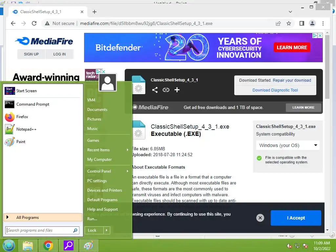Viewport: 336px width, 252px height.
Task: Click the Not secure warning icon
Action: click(47, 23)
